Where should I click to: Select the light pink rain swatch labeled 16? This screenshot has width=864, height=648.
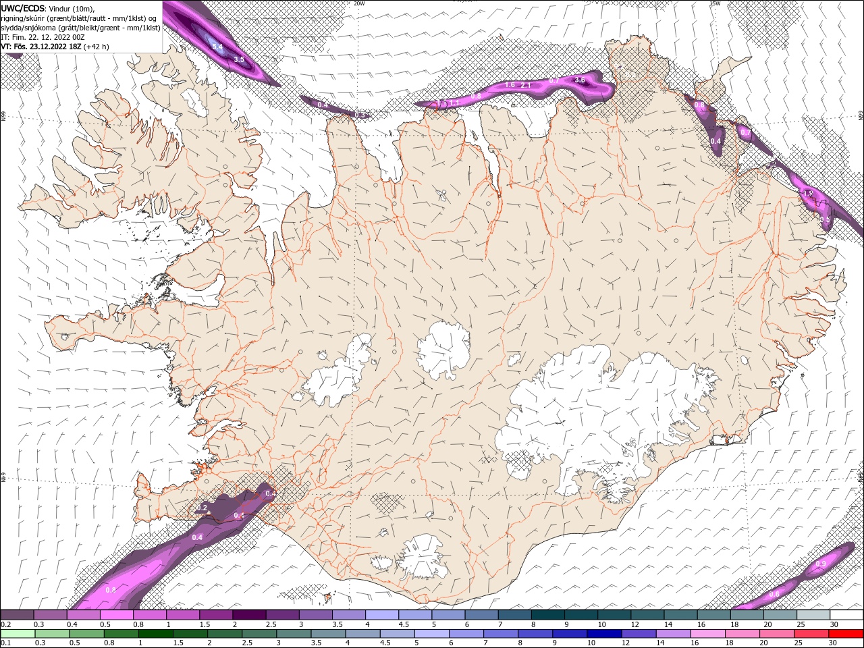pos(708,634)
